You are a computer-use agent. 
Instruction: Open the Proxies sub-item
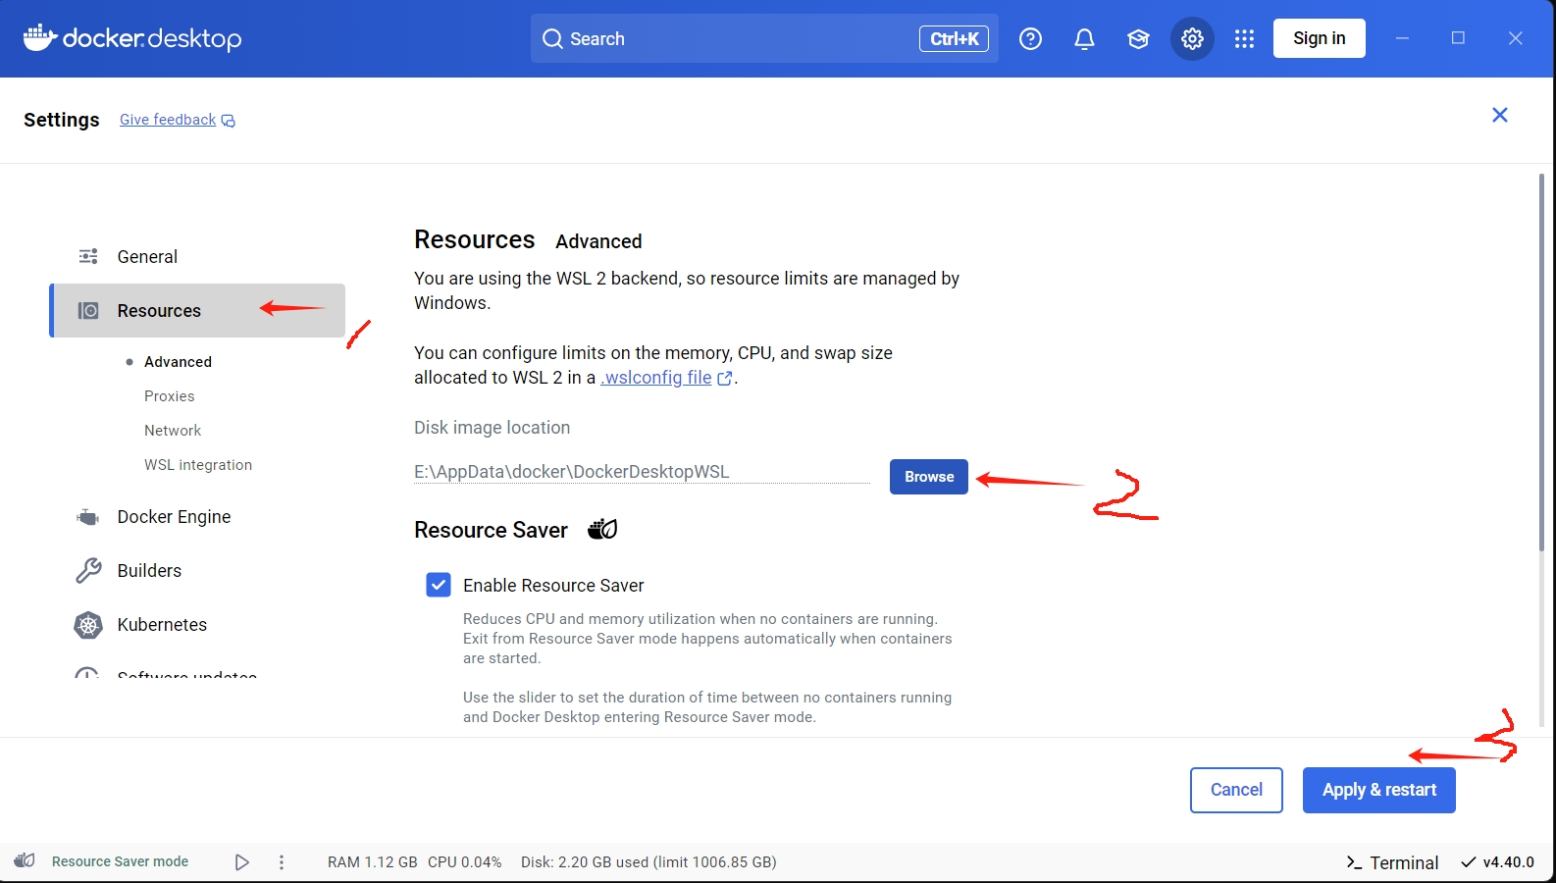click(170, 395)
